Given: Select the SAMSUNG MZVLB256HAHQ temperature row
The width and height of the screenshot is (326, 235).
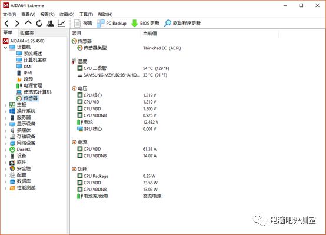Looking at the screenshot, I should pos(122,75).
